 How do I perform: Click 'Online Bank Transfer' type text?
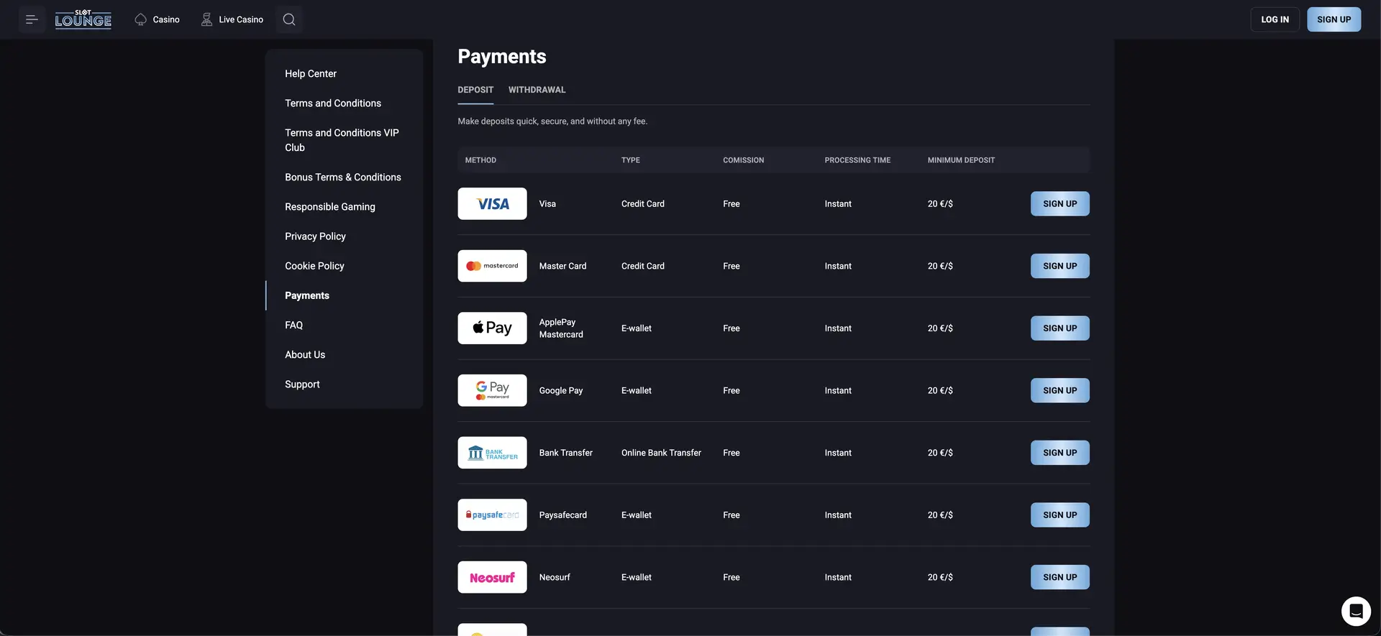pos(661,453)
